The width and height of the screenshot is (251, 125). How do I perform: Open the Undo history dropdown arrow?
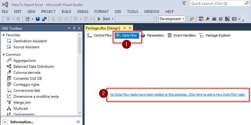(81, 19)
